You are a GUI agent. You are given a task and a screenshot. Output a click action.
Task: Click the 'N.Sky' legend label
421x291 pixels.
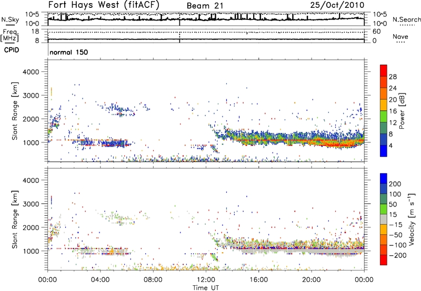(10, 20)
